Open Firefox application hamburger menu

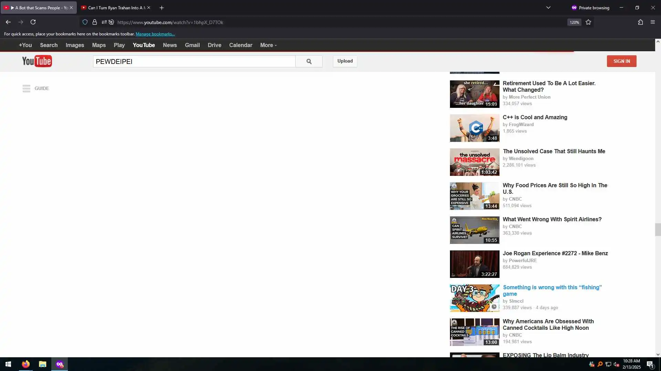point(652,22)
